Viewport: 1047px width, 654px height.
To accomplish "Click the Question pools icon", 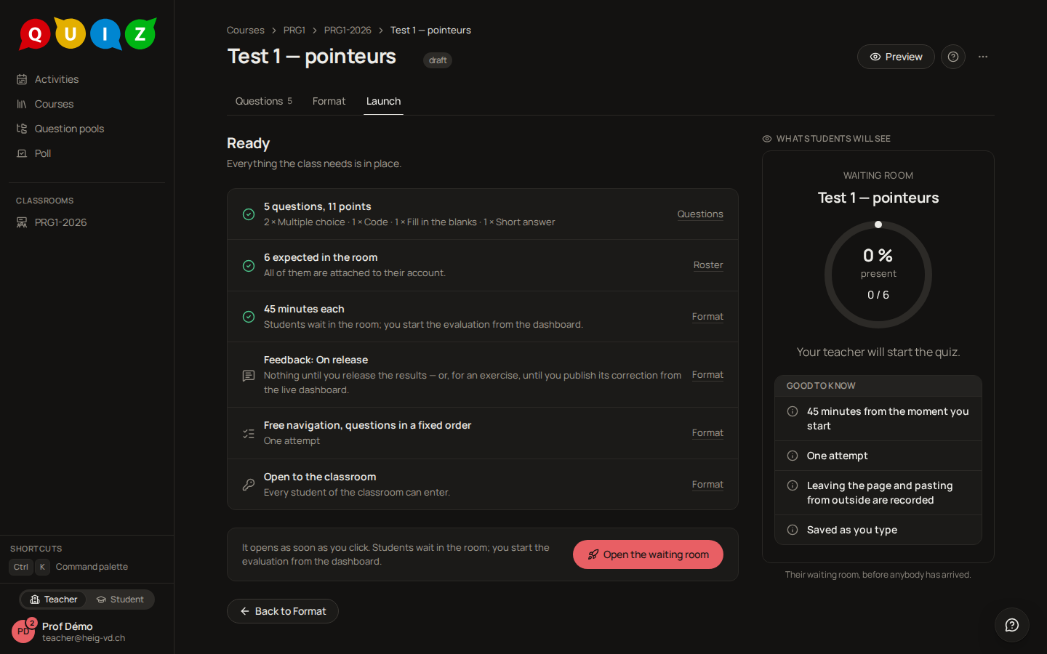I will point(22,129).
